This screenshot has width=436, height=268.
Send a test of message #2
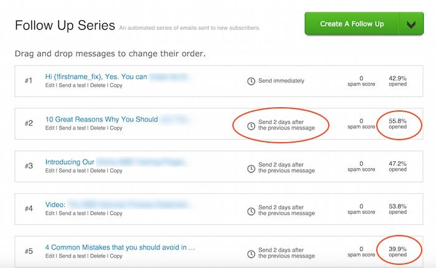(x=72, y=128)
